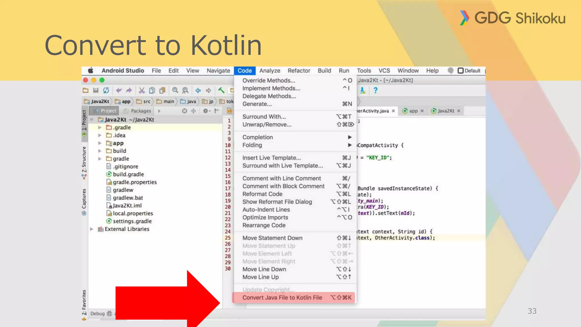Click the menu bar notification circle icon
The width and height of the screenshot is (581, 327).
(x=450, y=70)
